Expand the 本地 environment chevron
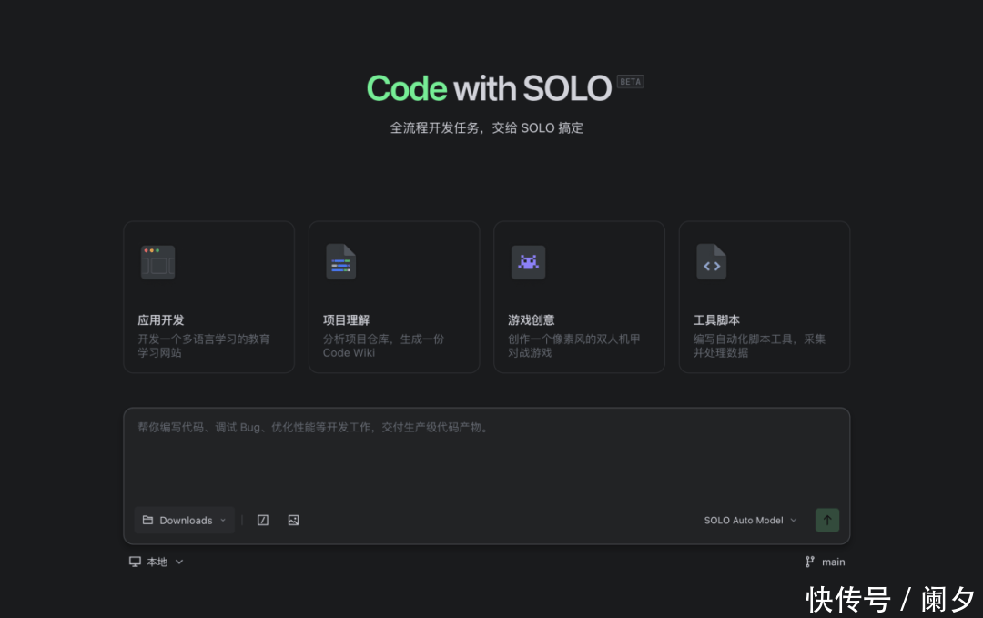Image resolution: width=983 pixels, height=618 pixels. [x=179, y=562]
